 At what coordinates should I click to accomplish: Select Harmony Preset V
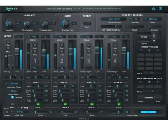[x=149, y=50]
